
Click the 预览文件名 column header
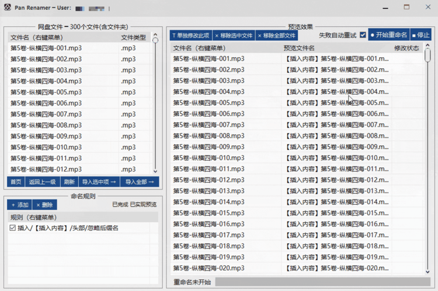pos(299,48)
